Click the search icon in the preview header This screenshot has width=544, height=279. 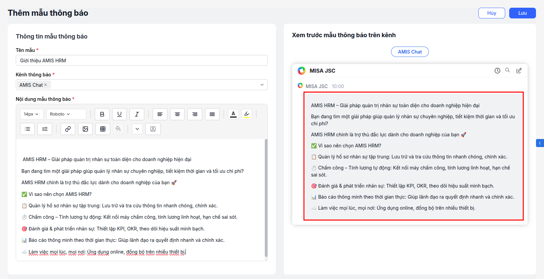pos(508,70)
